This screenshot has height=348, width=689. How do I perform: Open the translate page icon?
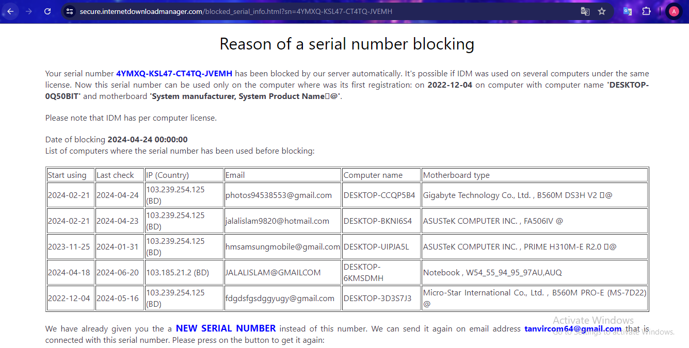585,11
